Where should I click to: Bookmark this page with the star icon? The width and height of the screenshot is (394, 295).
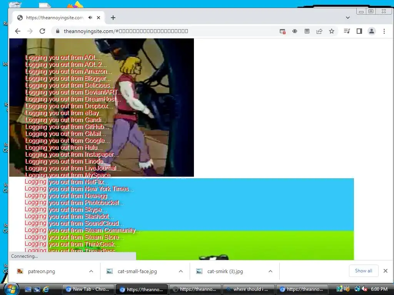[x=332, y=31]
